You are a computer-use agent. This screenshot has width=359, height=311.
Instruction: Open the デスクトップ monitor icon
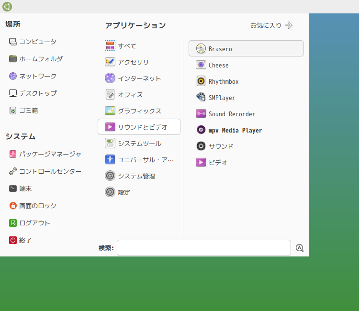[13, 93]
